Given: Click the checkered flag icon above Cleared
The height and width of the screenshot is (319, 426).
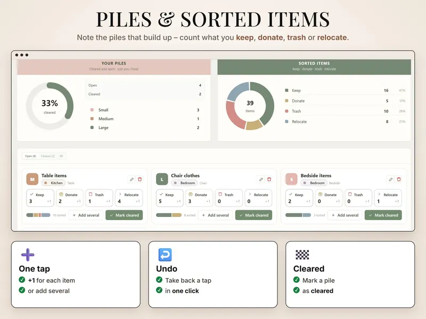Looking at the screenshot, I should coord(302,255).
